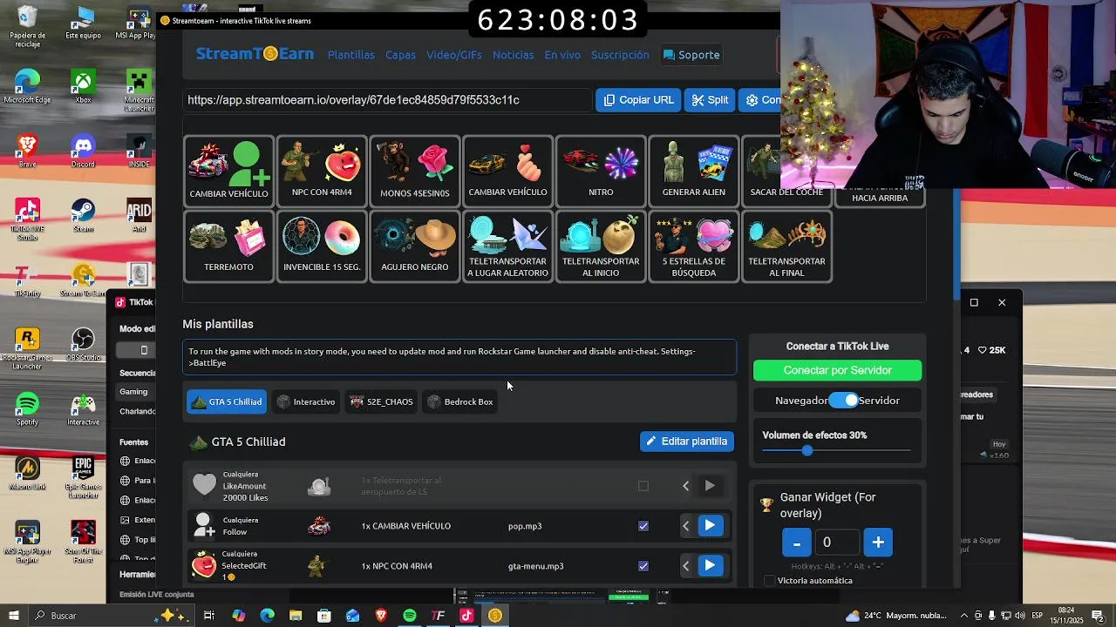
Task: Select the S2E_CHAOS template tab
Action: (381, 401)
